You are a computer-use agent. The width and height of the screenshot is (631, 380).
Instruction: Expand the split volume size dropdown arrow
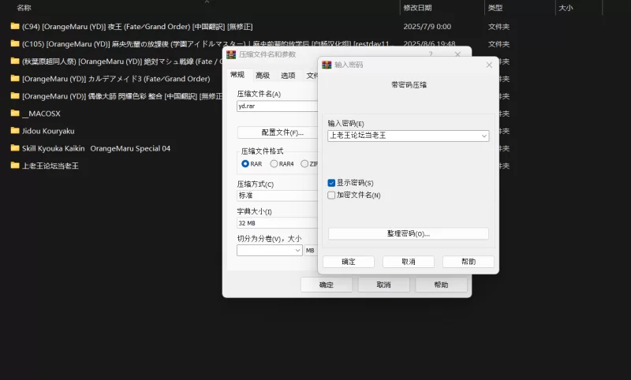pyautogui.click(x=298, y=250)
